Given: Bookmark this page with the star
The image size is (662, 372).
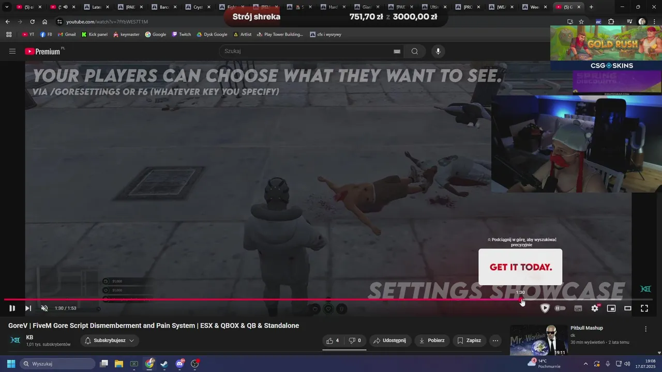Looking at the screenshot, I should click(581, 22).
